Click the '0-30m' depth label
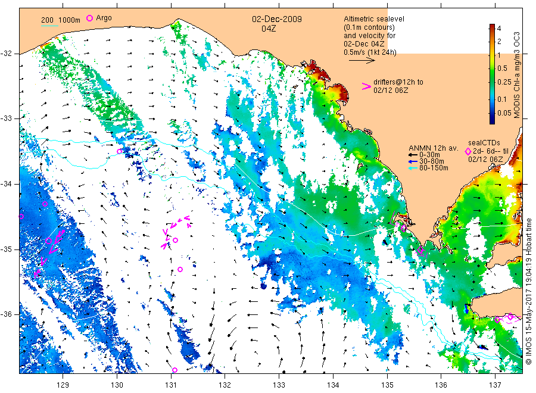The height and width of the screenshot is (393, 536). [429, 155]
